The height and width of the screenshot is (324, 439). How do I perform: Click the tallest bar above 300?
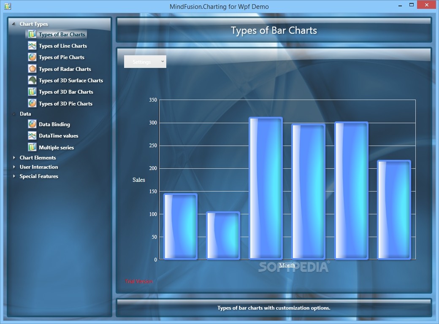pos(266,188)
